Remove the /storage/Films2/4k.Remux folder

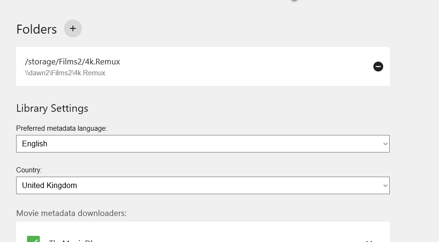[378, 67]
